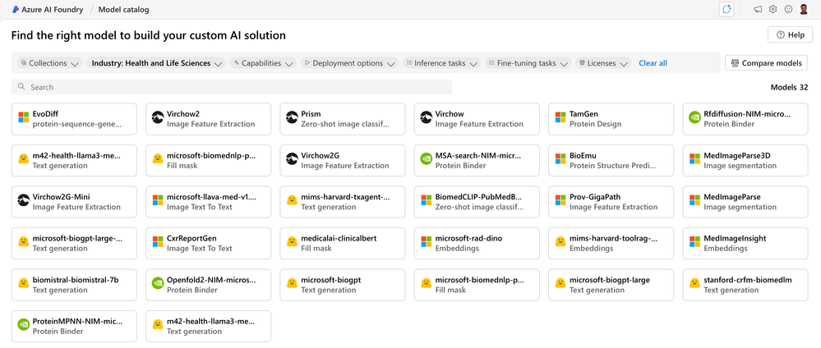The width and height of the screenshot is (821, 348).
Task: Click the Hugging Face icon on biomistral-biomistral-7b
Action: [x=24, y=284]
